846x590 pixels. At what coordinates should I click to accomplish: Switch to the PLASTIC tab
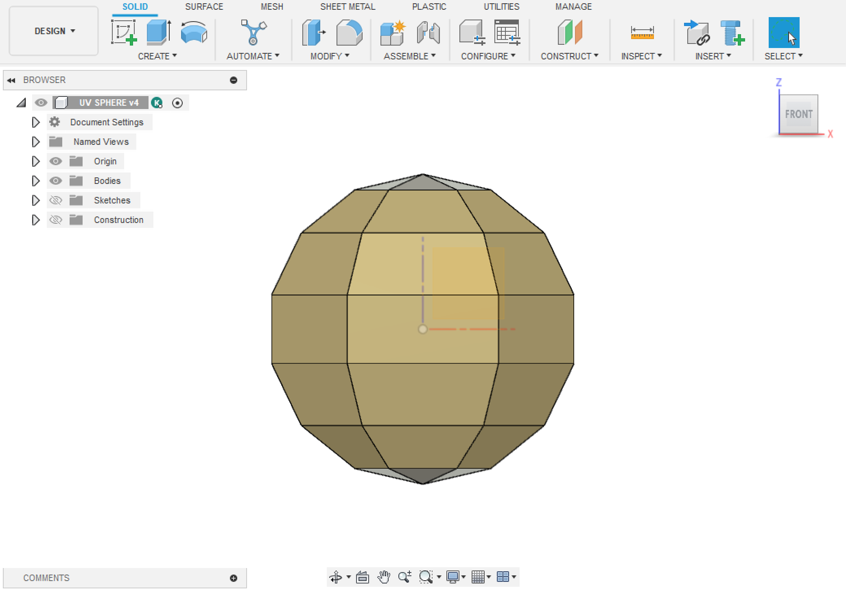429,7
